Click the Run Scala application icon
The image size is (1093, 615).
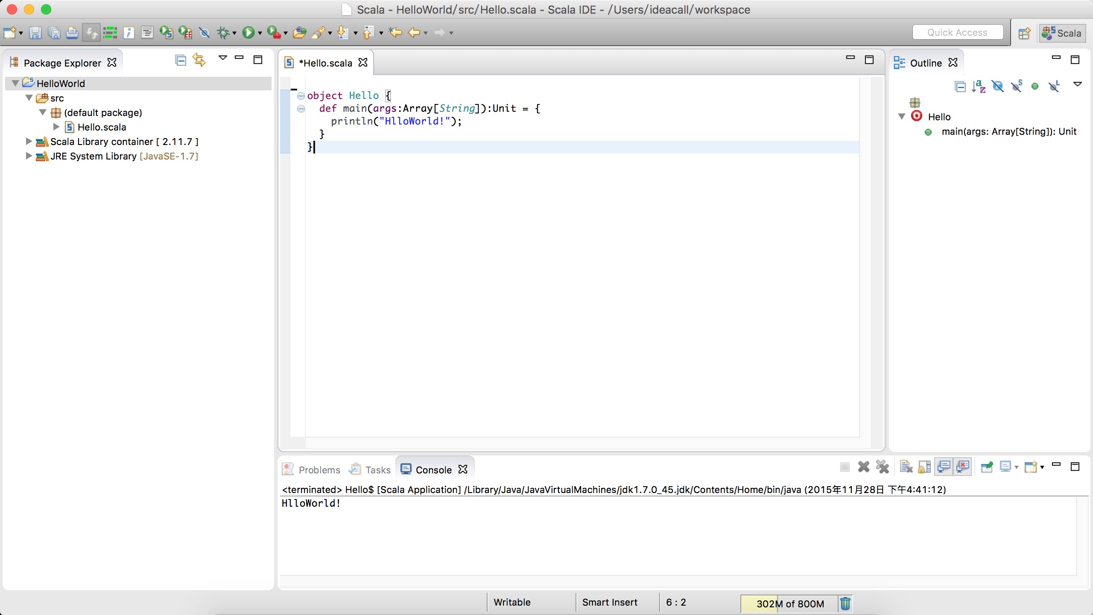(166, 33)
